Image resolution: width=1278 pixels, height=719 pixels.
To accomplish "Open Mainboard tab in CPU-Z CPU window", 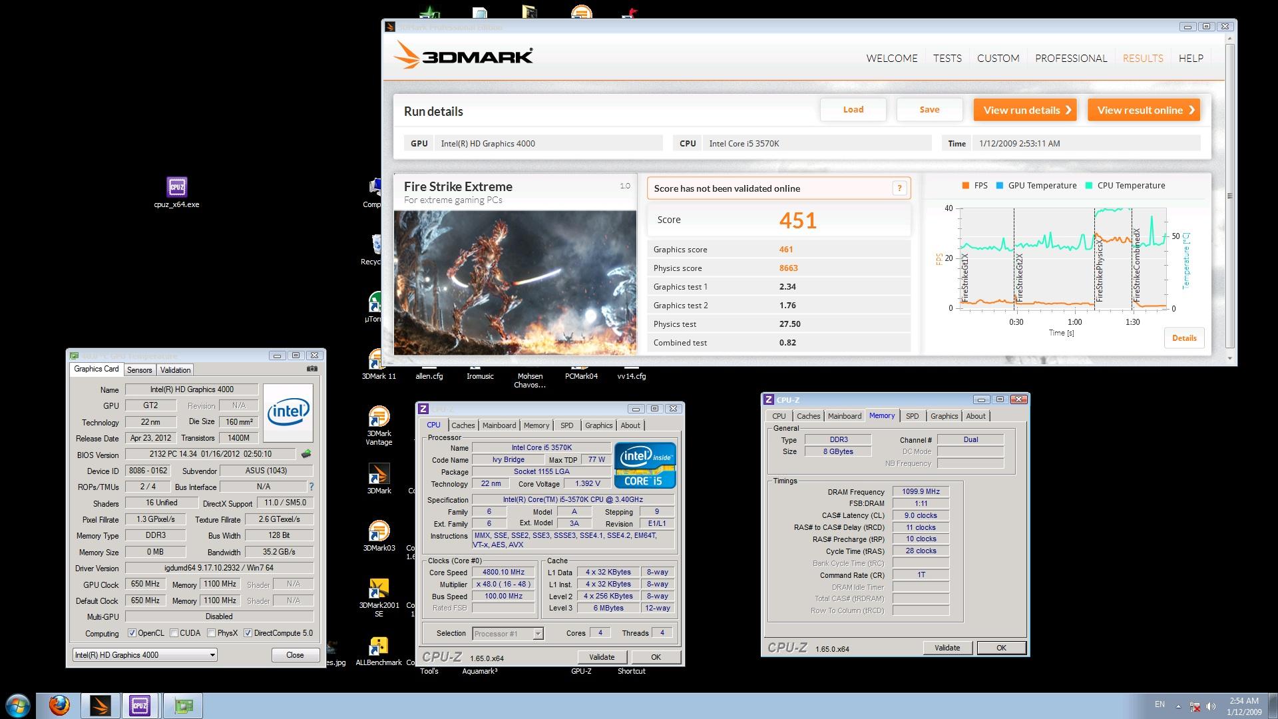I will click(499, 425).
